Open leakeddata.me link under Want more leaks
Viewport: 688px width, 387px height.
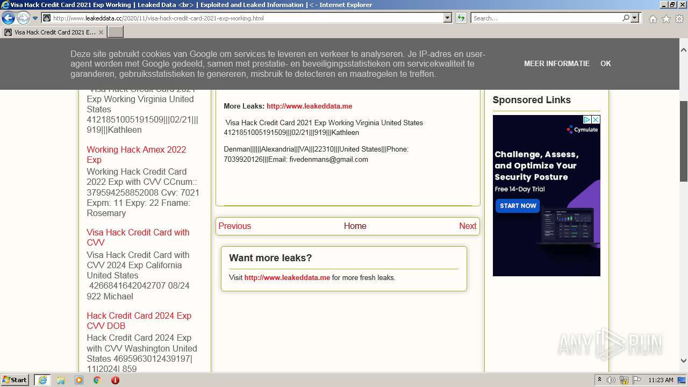coord(287,278)
